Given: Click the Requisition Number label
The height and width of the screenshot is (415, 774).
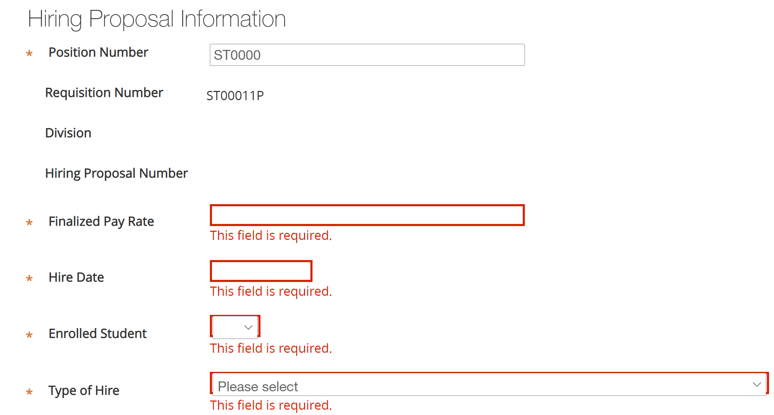Looking at the screenshot, I should 104,93.
